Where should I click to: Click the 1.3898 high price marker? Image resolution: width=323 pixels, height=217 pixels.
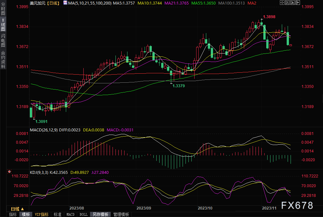point(269,17)
